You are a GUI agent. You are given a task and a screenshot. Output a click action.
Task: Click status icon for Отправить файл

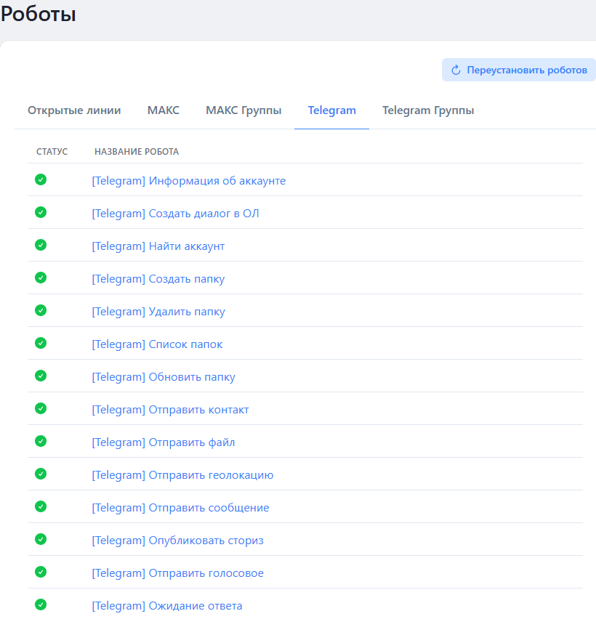(41, 441)
